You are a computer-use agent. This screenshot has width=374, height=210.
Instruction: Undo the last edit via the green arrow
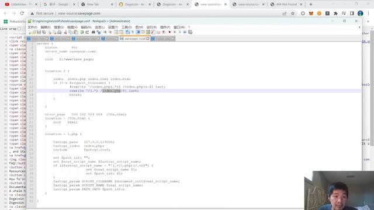[x=82, y=32]
